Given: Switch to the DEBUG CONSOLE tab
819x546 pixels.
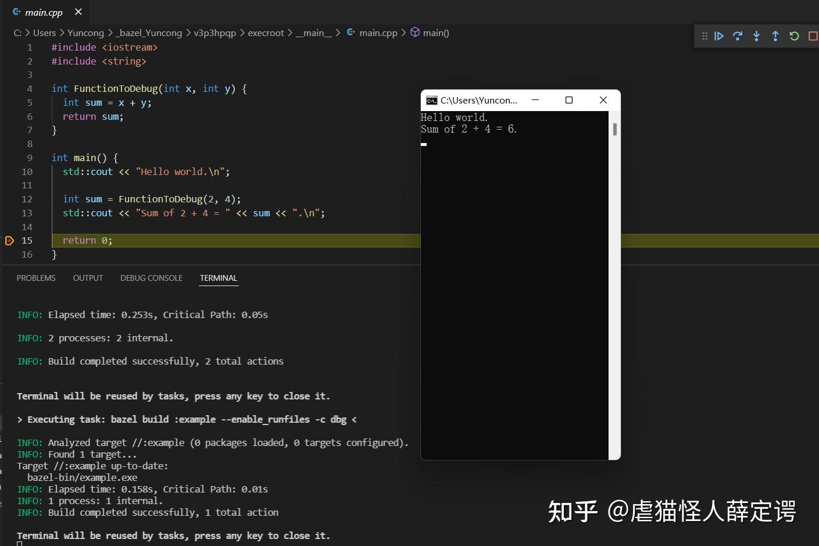Looking at the screenshot, I should point(151,278).
